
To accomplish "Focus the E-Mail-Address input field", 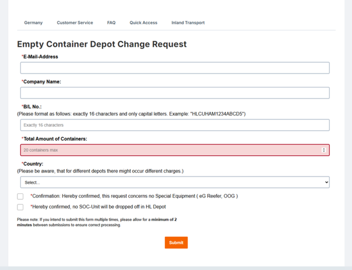I will click(x=175, y=68).
